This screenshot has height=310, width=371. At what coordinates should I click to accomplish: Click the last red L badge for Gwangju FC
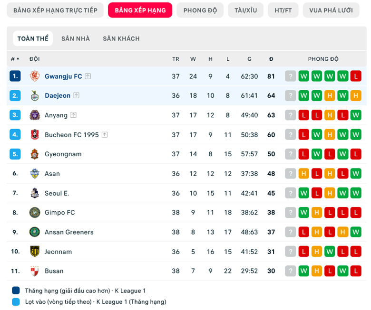coord(356,76)
